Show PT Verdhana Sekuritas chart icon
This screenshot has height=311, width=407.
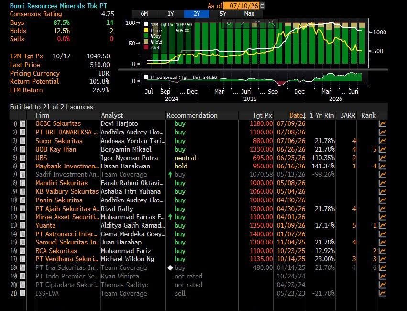[382, 259]
